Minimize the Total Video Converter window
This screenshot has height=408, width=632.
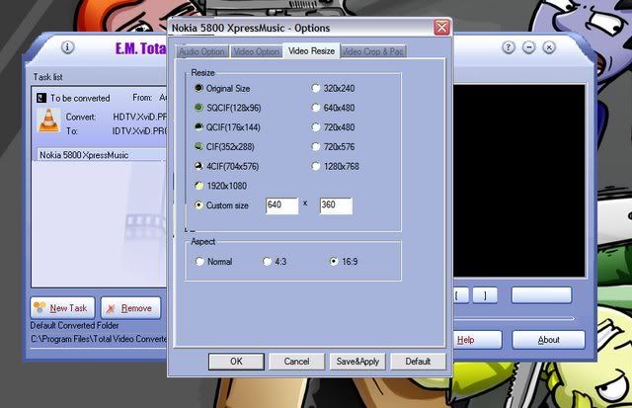tap(529, 46)
